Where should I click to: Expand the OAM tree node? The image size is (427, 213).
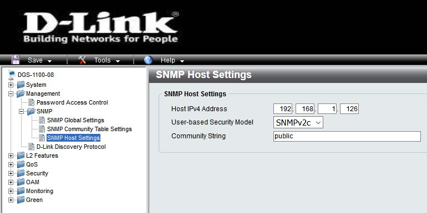click(11, 182)
